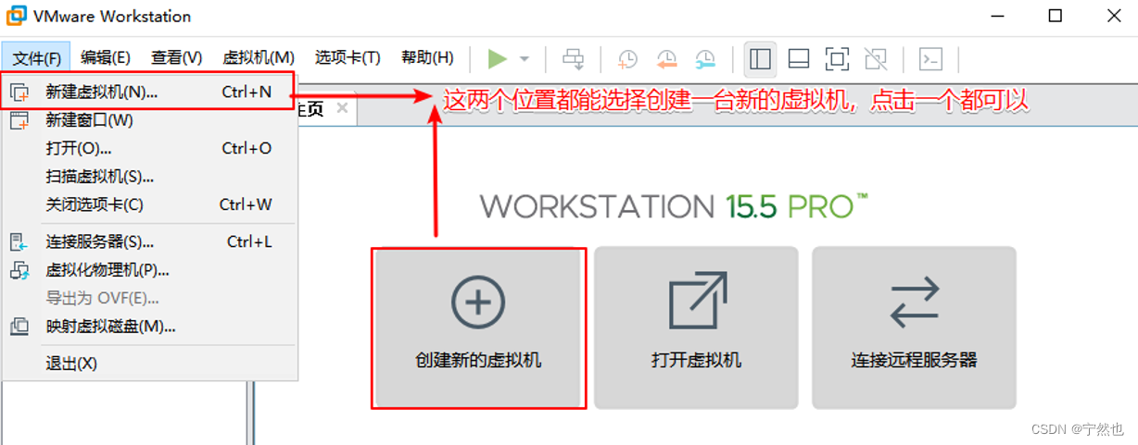Screen dimensions: 1138x445
Task: Select 关闭选项卡(C) menu entry
Action: [148, 204]
